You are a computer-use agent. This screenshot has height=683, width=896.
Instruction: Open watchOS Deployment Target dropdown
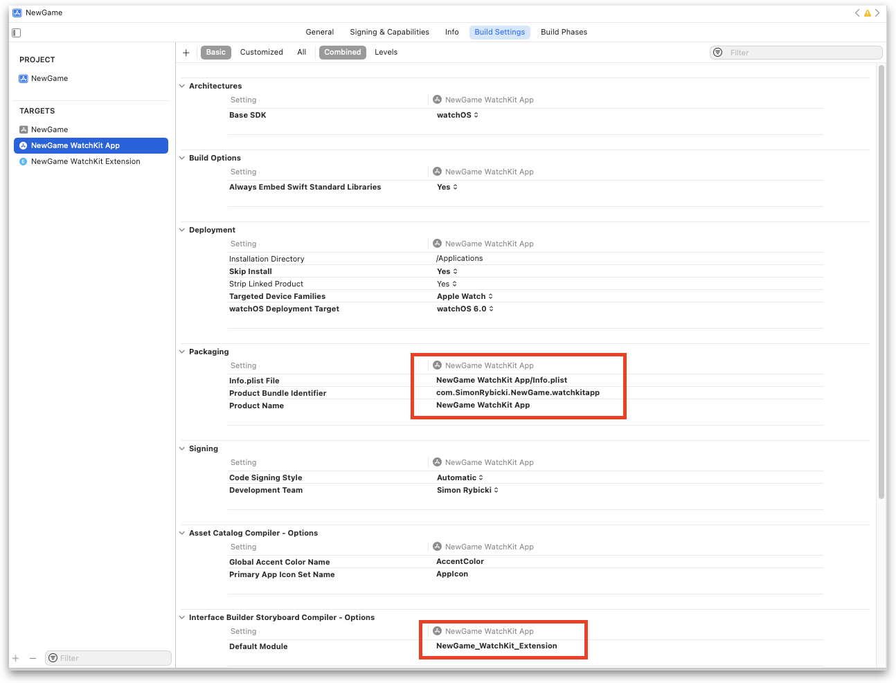(x=465, y=309)
